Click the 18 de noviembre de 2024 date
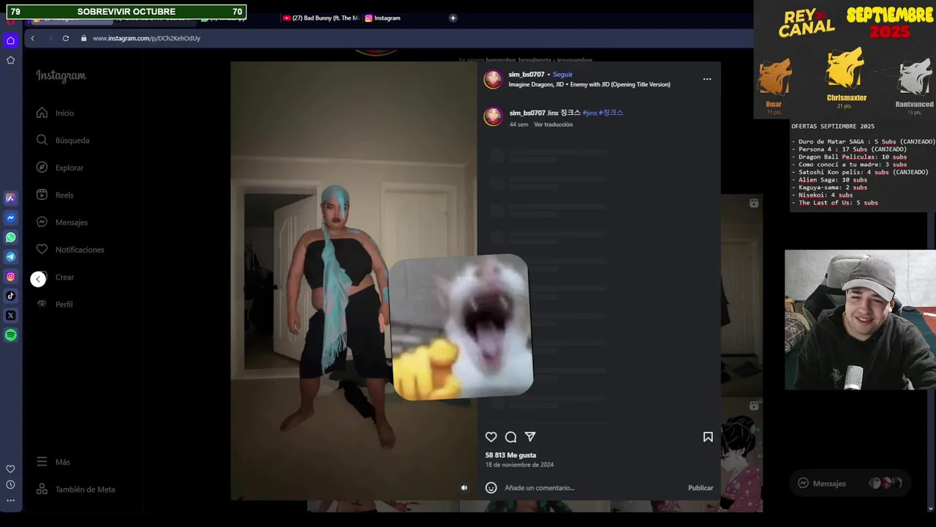Viewport: 936px width, 527px height. tap(519, 465)
